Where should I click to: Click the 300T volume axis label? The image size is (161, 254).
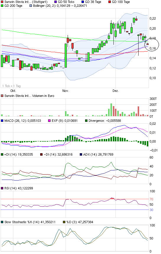click(153, 99)
